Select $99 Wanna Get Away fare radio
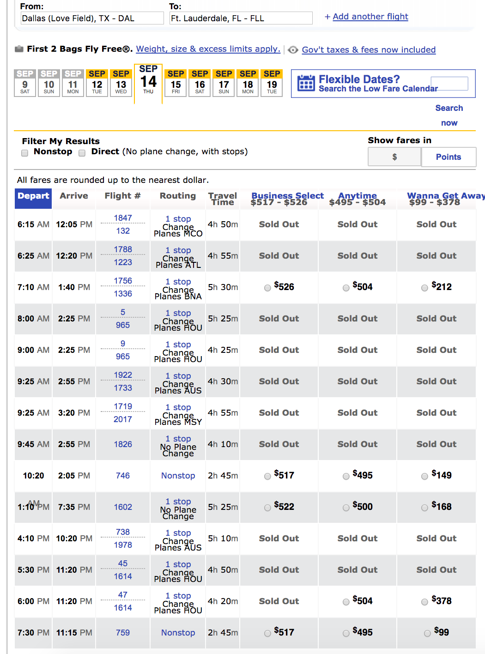This screenshot has width=485, height=654. click(x=427, y=633)
